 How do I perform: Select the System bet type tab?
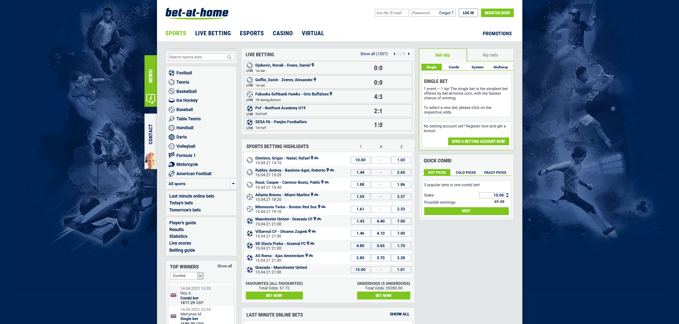coord(477,67)
